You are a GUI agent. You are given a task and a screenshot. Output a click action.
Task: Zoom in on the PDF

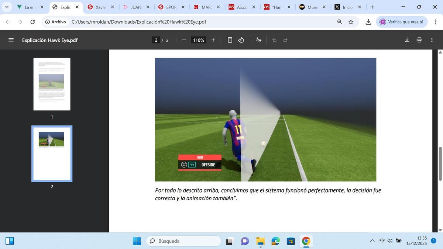(213, 40)
